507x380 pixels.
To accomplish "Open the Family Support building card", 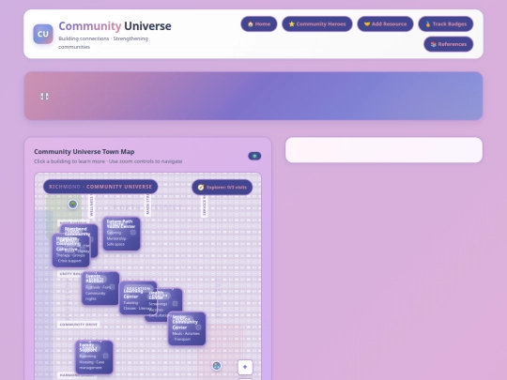I will tap(95, 357).
